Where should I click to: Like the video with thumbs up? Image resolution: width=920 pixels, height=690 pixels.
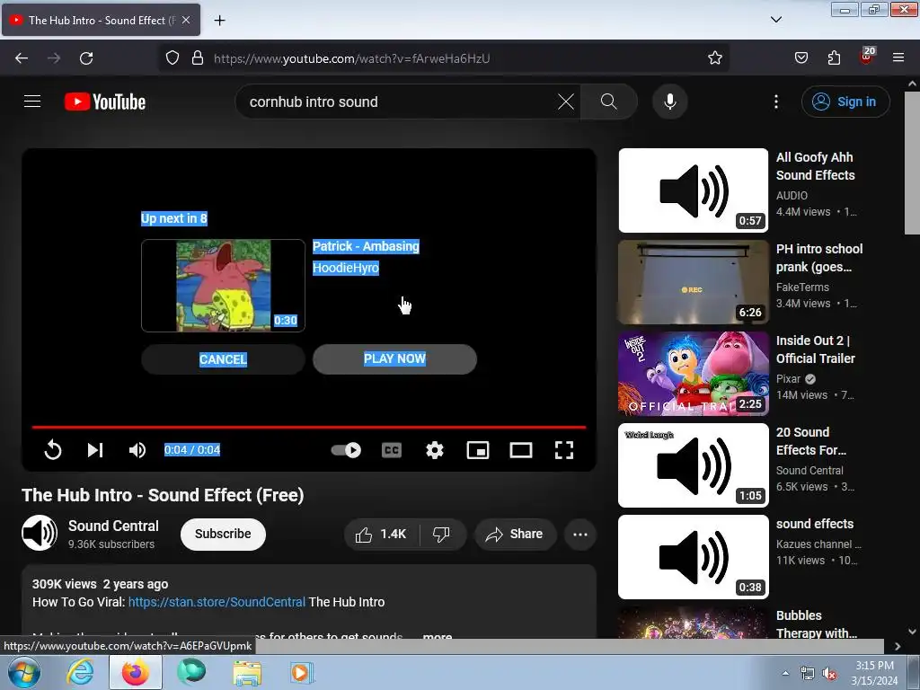381,534
